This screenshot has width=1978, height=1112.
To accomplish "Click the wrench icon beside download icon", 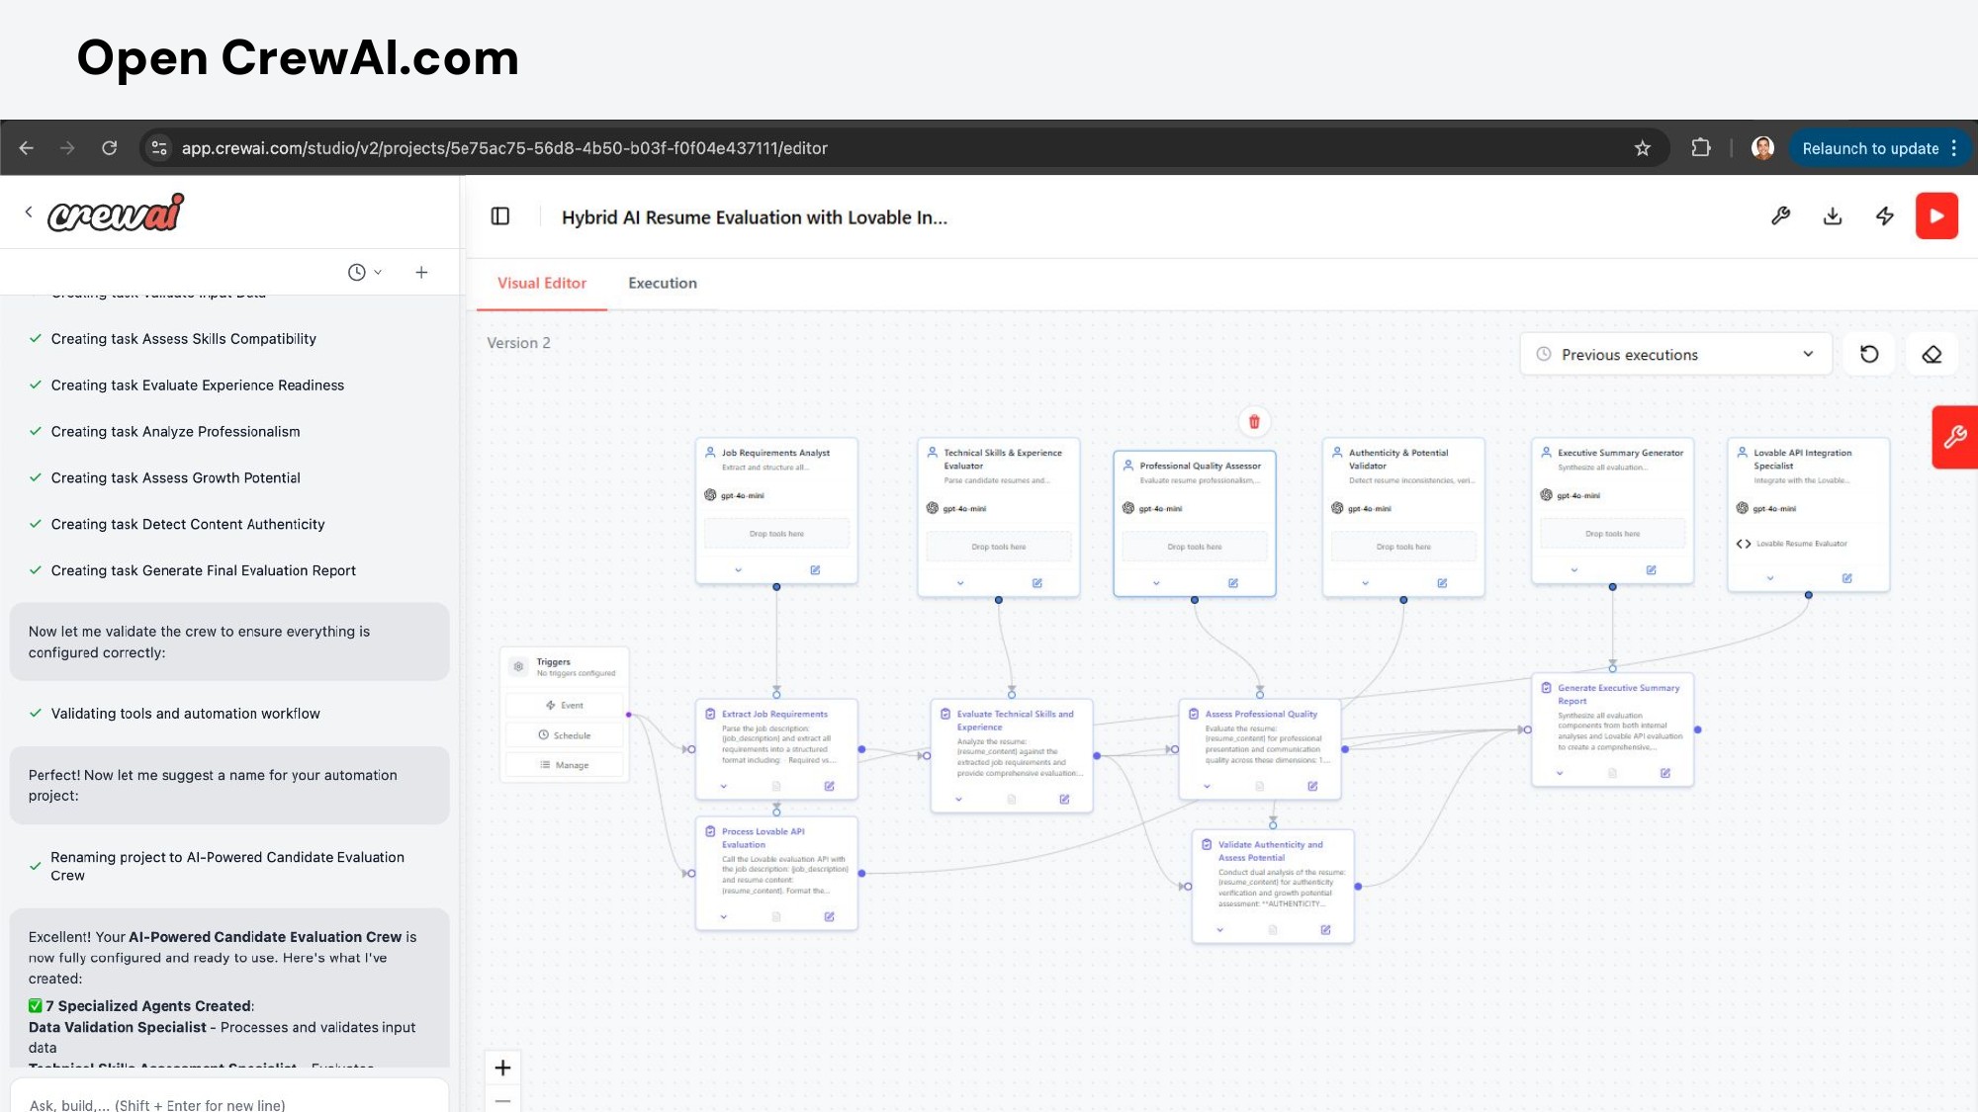I will point(1780,216).
